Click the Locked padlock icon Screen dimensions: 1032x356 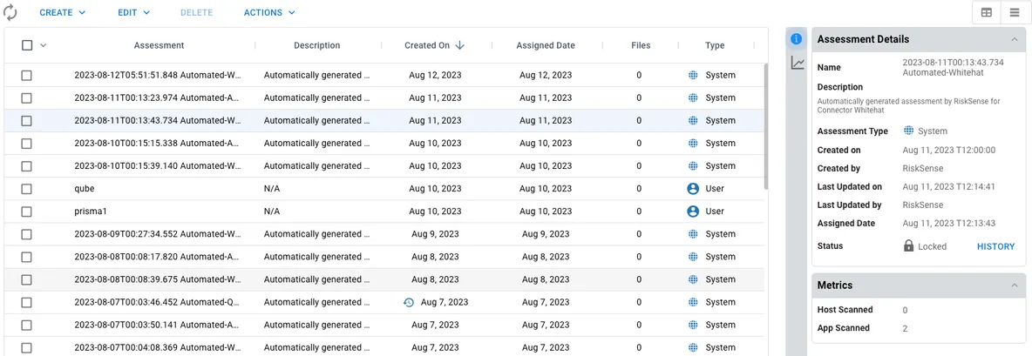coord(909,245)
